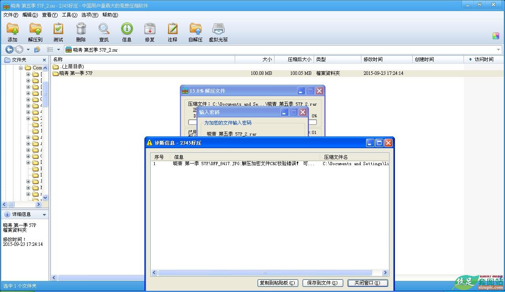Image resolution: width=505 pixels, height=292 pixels.
Task: Click the diagnostic list horizontal scrollbar
Action: [265, 273]
